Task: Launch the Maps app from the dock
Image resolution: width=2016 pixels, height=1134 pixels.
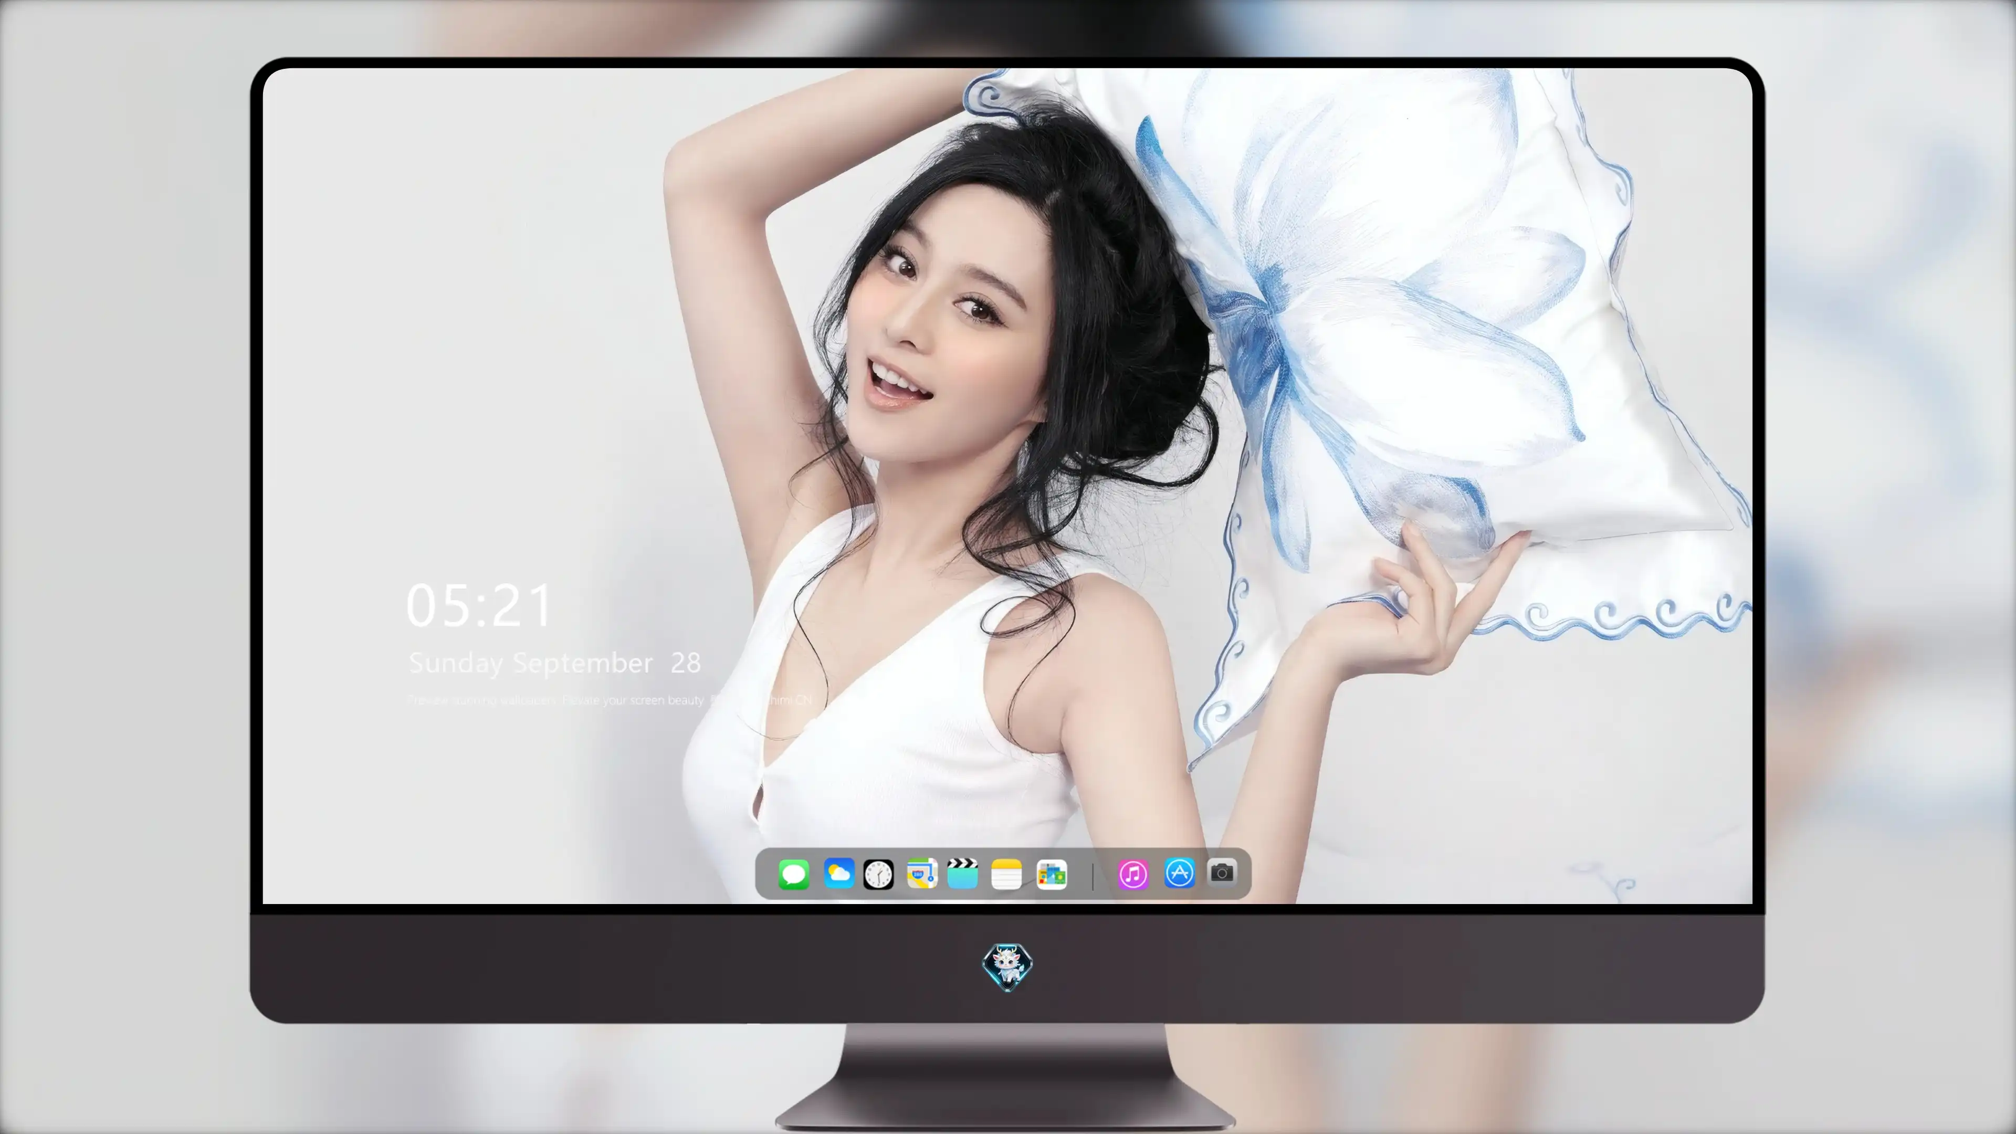Action: tap(922, 874)
